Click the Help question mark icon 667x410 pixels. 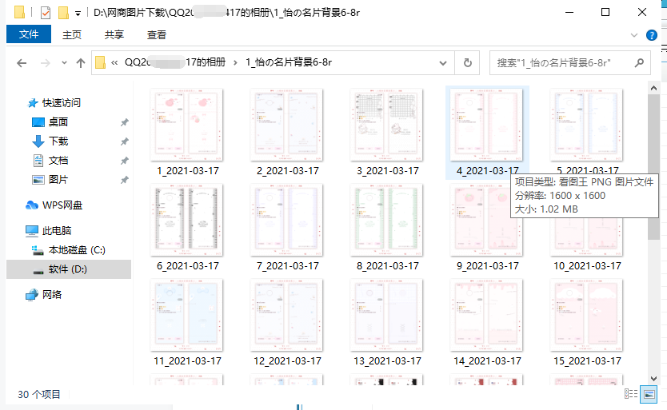coord(651,35)
